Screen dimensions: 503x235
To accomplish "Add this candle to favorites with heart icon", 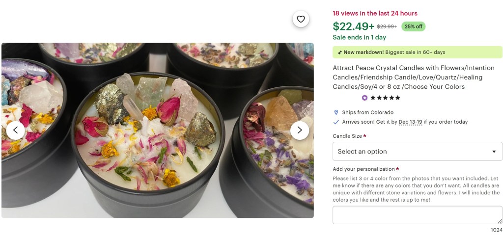I will [x=301, y=19].
